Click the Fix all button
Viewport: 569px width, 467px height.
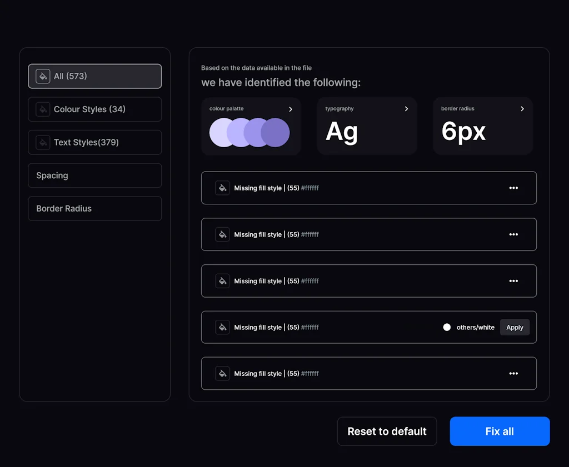click(x=499, y=431)
